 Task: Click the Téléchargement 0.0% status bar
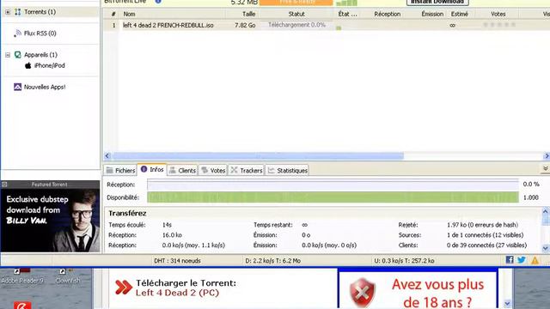tap(296, 25)
